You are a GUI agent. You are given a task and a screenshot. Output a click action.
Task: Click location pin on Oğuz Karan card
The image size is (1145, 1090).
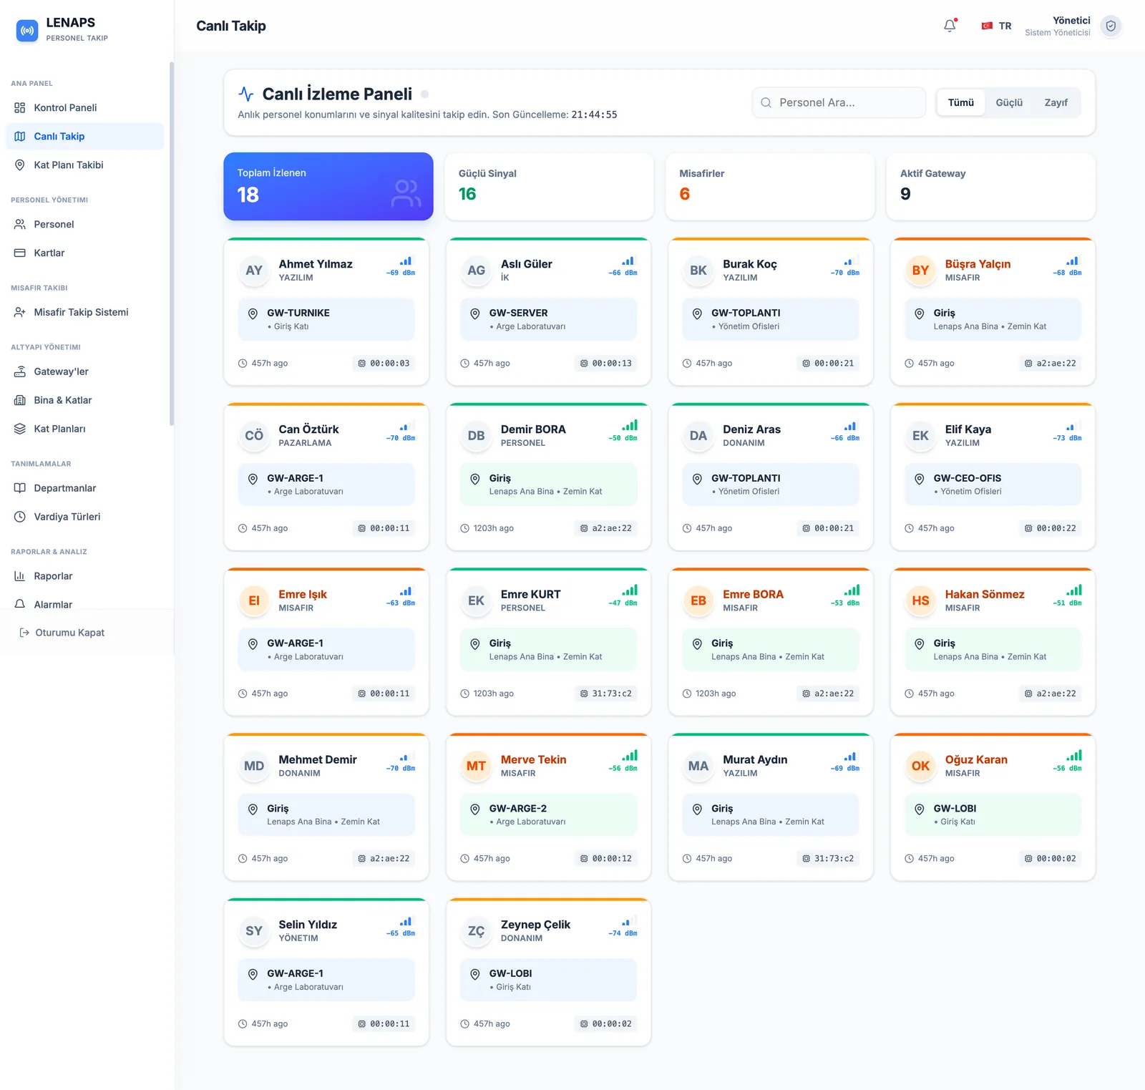click(920, 809)
